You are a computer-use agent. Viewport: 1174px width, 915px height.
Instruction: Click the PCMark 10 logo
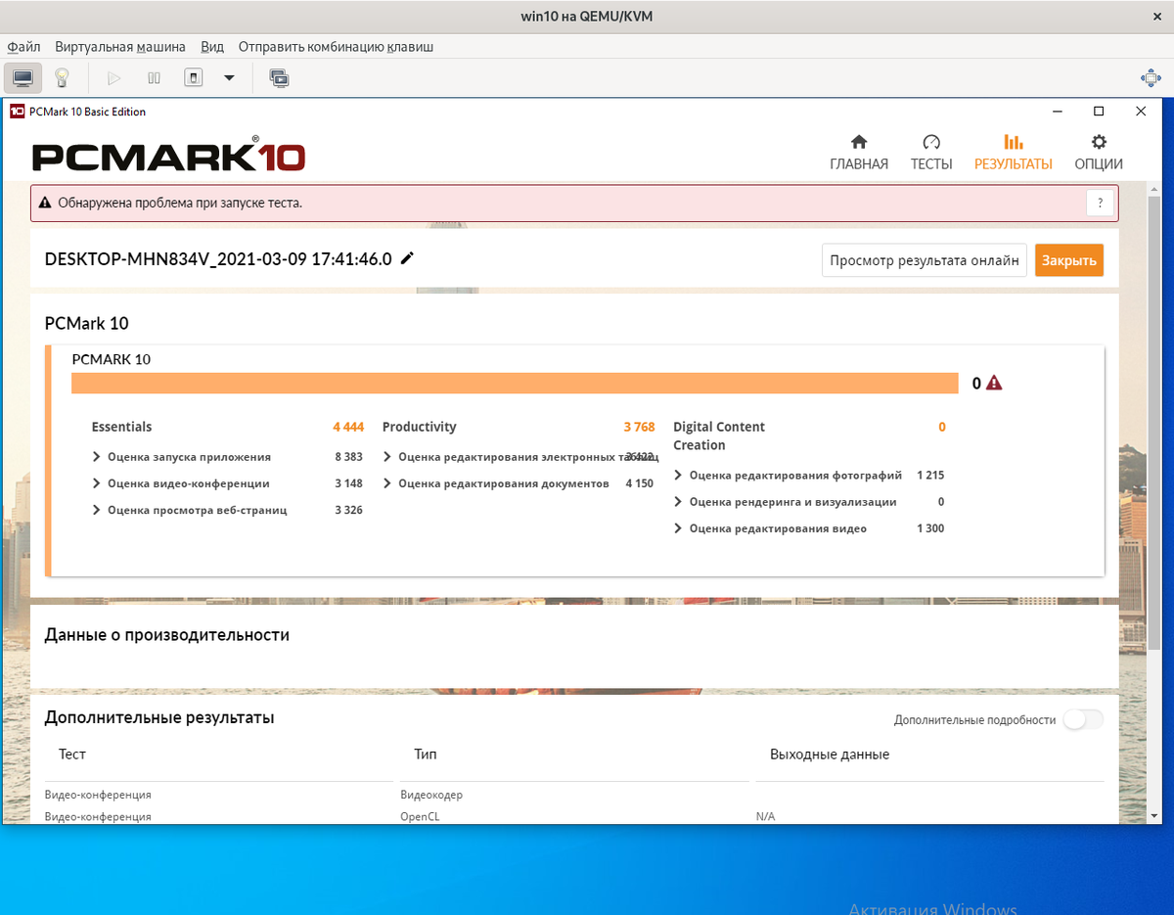168,156
